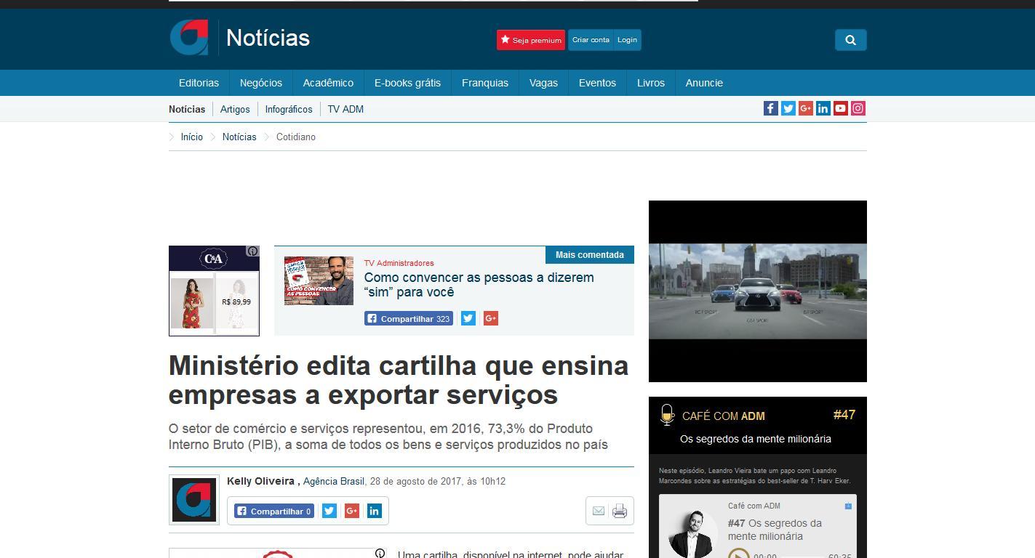This screenshot has height=558, width=1035.
Task: Click the Lexus car video advertisement
Action: [x=758, y=291]
